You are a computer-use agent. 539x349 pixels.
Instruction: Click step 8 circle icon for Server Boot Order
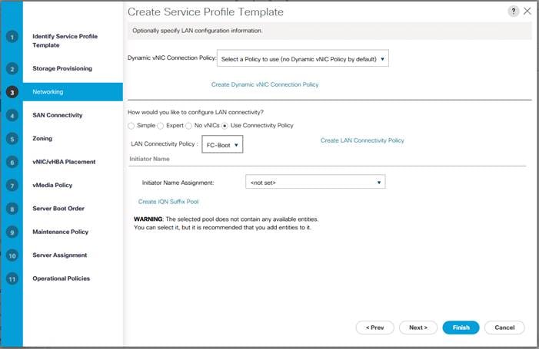tap(12, 209)
